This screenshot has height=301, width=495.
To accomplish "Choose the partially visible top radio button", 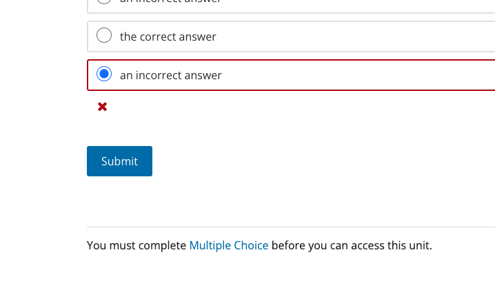I will click(x=104, y=1).
